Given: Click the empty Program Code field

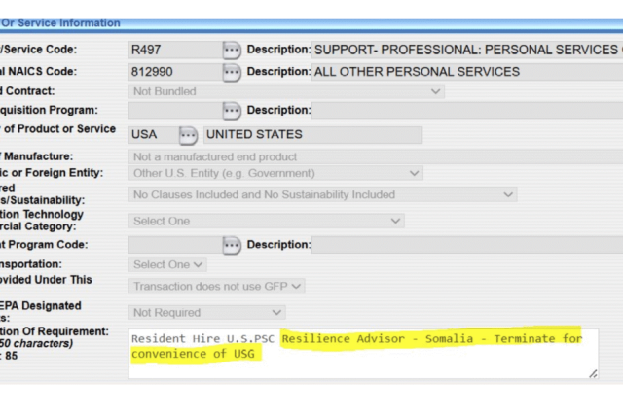Looking at the screenshot, I should (x=175, y=245).
